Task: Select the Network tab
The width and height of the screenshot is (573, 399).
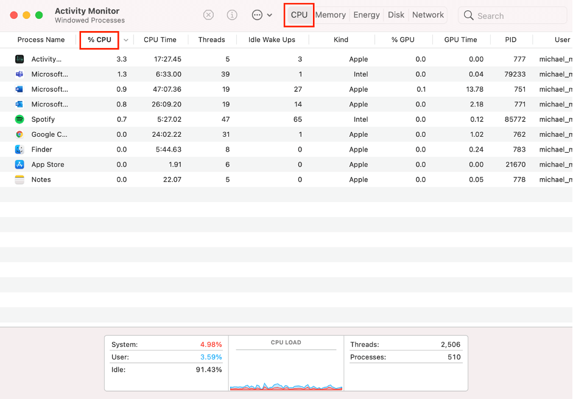Action: (x=428, y=15)
